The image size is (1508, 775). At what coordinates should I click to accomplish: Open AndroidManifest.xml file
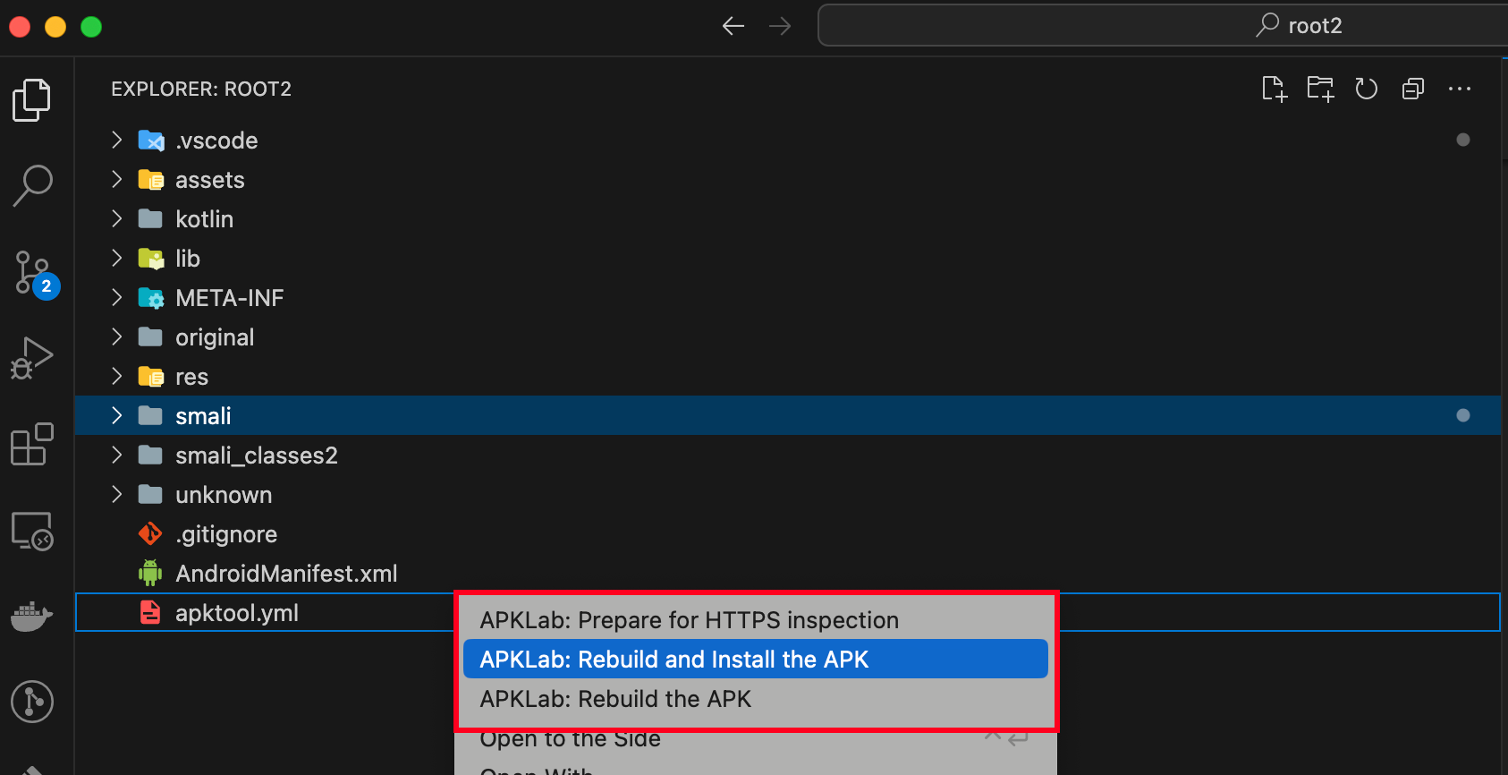286,574
